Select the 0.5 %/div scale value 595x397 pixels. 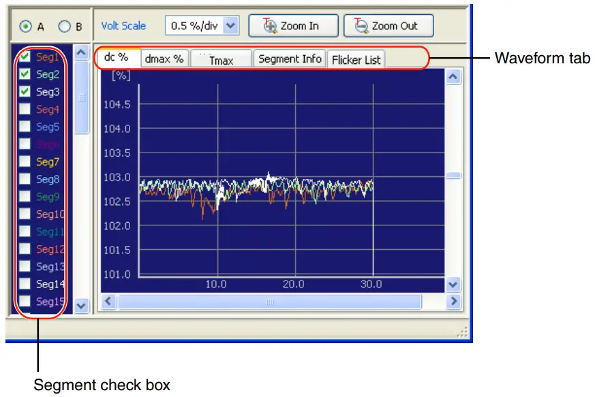[194, 25]
